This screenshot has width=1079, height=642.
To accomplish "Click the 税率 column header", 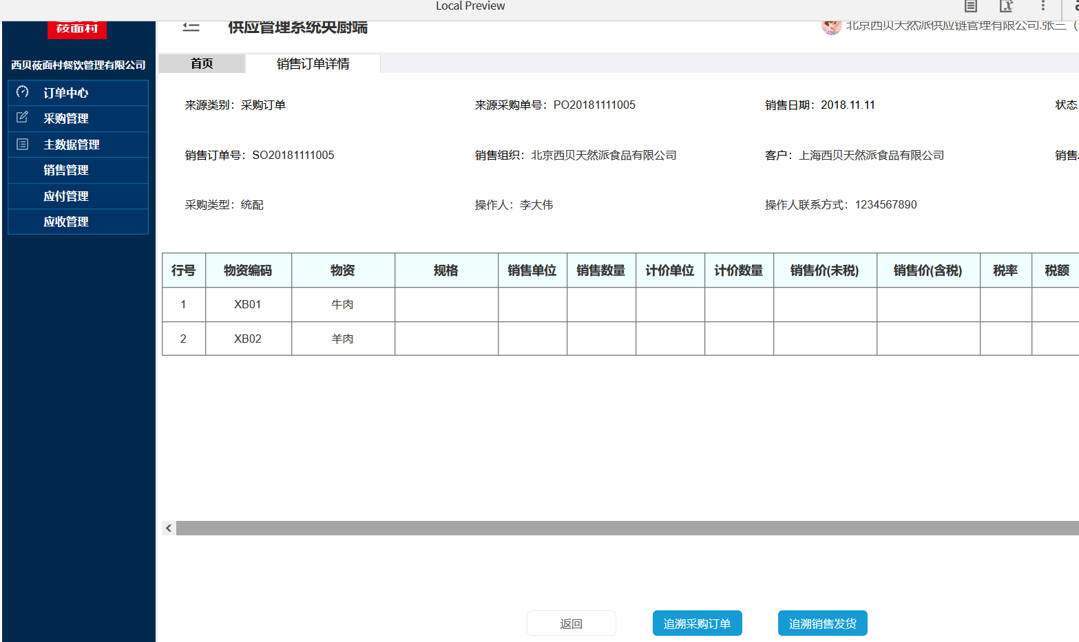I will click(x=1005, y=270).
